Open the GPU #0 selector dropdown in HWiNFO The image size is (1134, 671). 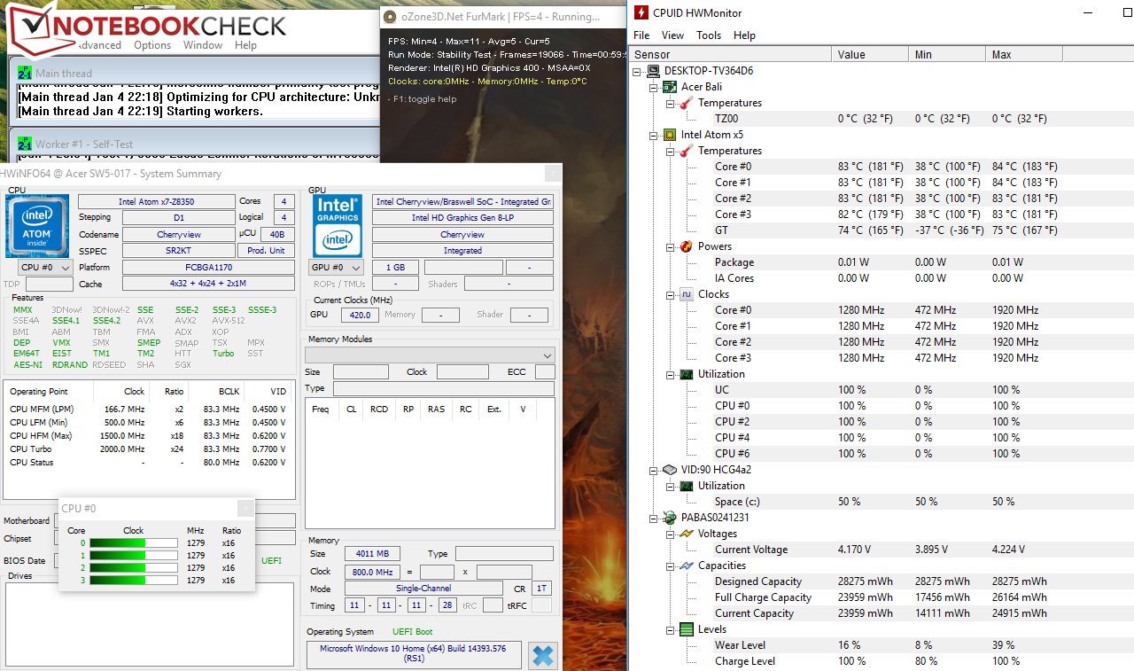click(337, 268)
